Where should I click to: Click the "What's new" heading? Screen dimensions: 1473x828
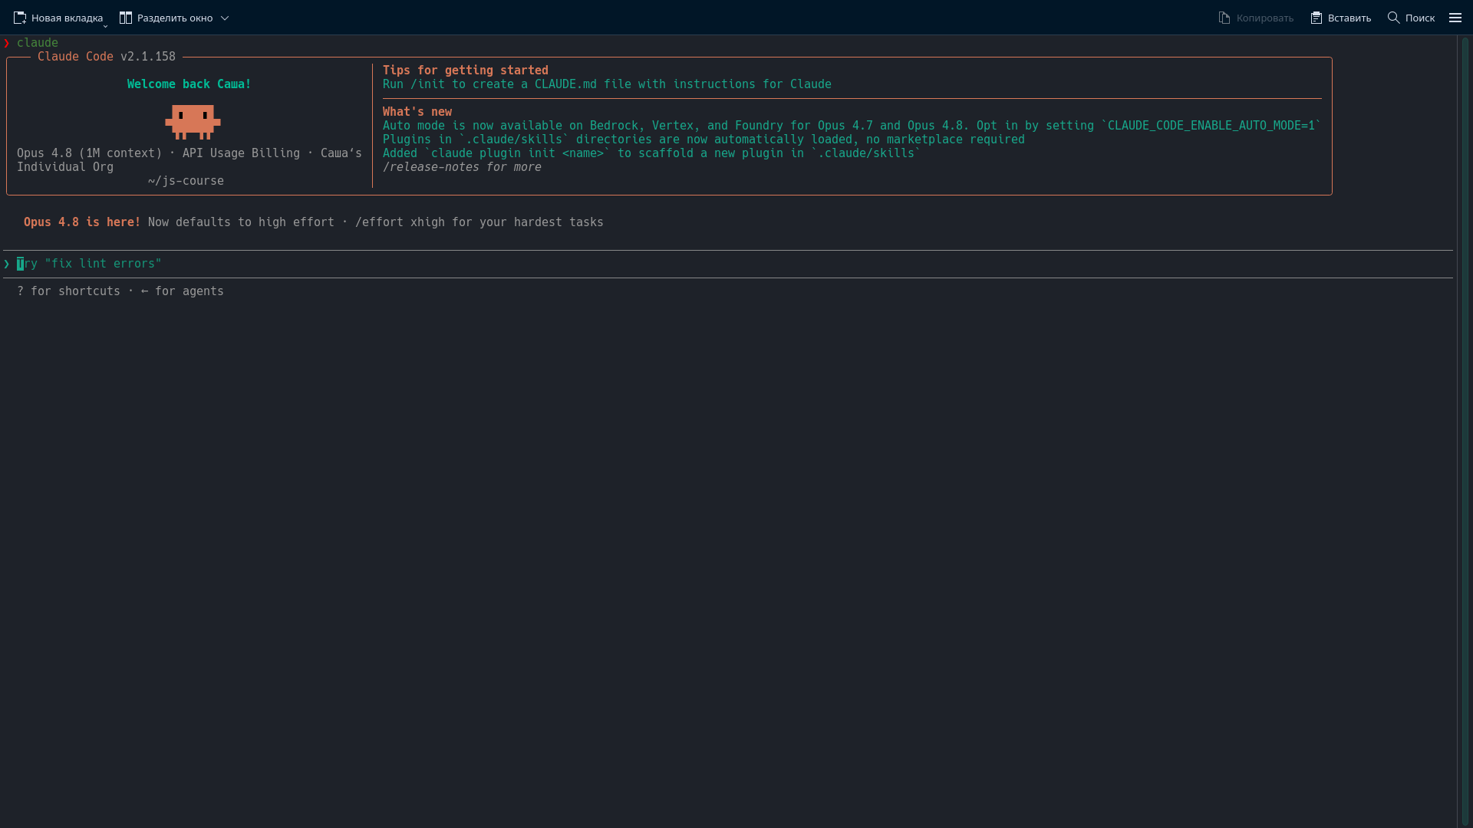[x=417, y=112]
